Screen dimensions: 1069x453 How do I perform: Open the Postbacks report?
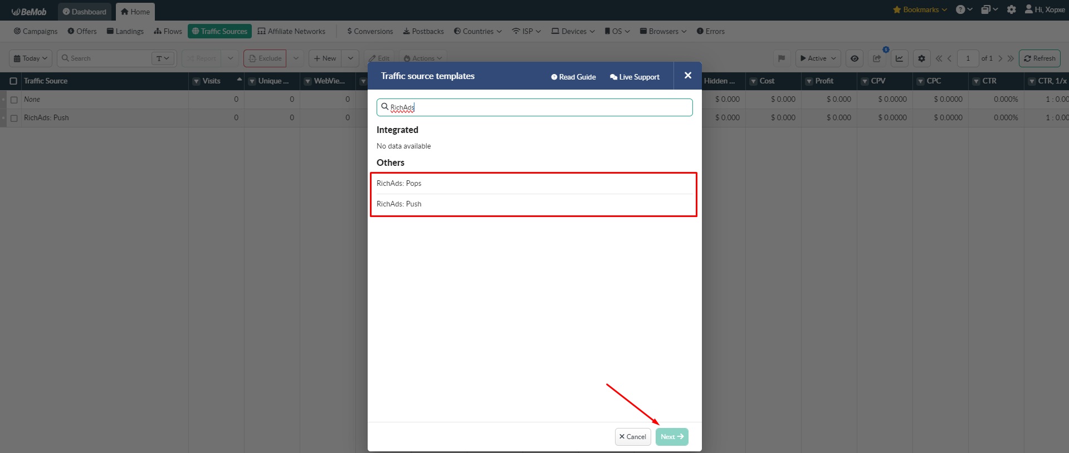[423, 31]
